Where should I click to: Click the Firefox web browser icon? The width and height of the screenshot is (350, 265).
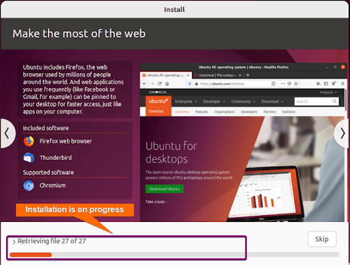tap(29, 141)
